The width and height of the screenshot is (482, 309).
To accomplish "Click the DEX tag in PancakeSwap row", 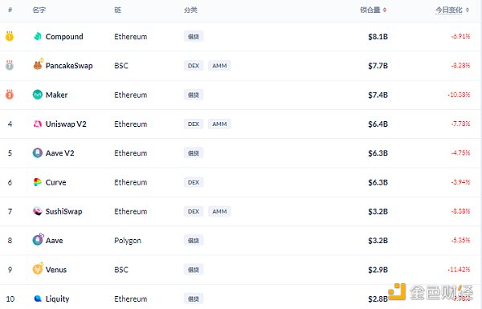I will tap(194, 66).
